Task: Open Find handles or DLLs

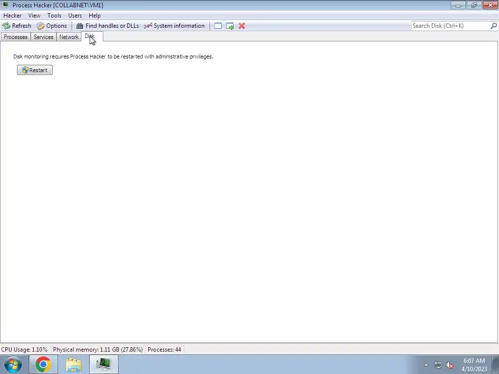Action: click(x=108, y=26)
